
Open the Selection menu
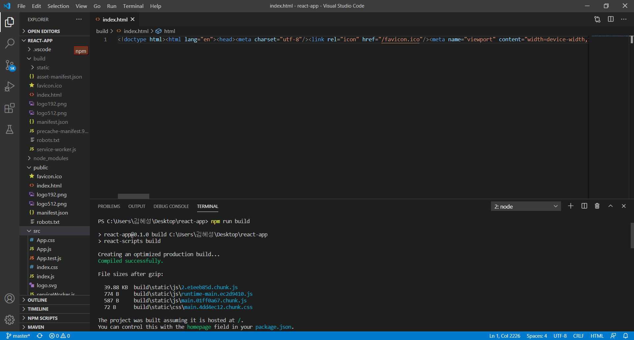tap(58, 6)
